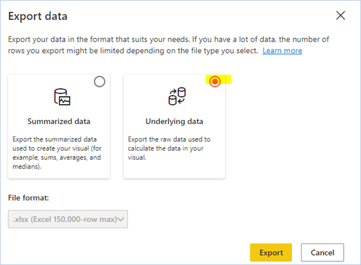This screenshot has height=265, width=361.
Task: Click the database-with-chart Summarized data icon
Action: tap(62, 97)
